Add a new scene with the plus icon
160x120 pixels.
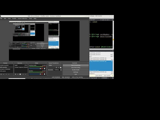(1, 74)
